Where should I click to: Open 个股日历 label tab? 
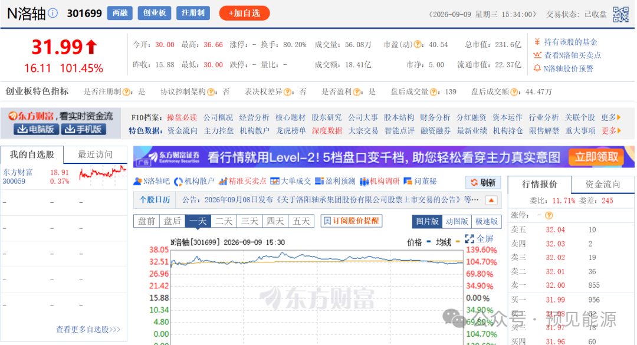[155, 200]
